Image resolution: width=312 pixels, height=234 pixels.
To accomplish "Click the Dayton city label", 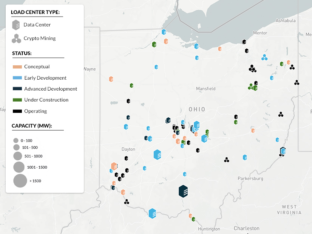I will pyautogui.click(x=128, y=149).
